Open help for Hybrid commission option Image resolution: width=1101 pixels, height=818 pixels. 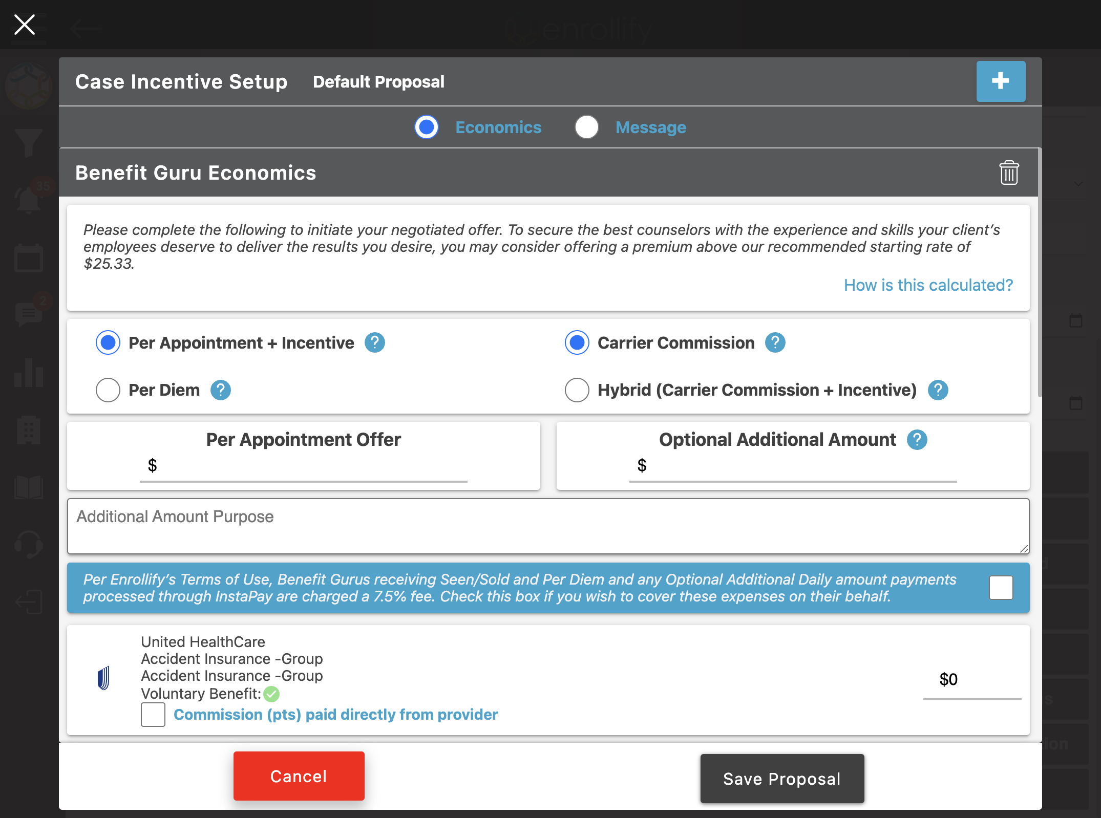pyautogui.click(x=938, y=390)
